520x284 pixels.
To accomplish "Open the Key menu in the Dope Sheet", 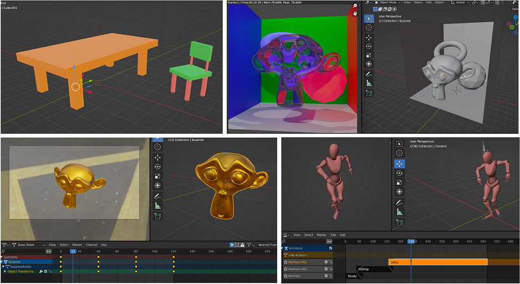I will coord(104,245).
